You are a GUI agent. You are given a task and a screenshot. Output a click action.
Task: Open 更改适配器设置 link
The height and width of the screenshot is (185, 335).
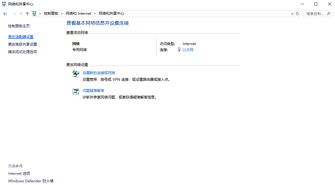21,37
